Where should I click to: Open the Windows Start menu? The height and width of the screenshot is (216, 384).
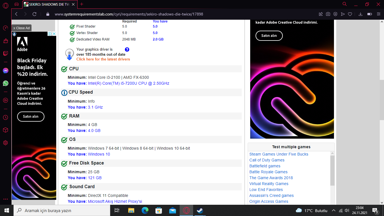[7, 210]
